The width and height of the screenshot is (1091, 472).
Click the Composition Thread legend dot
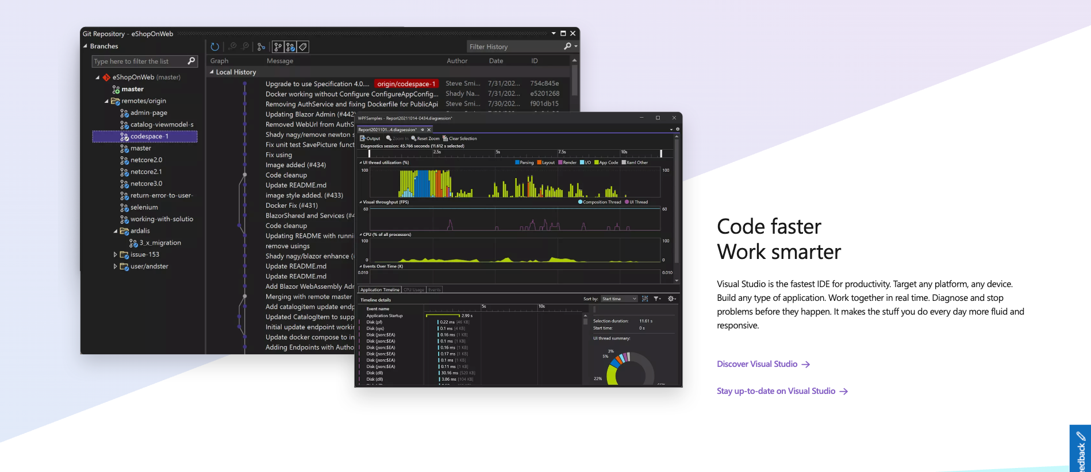point(580,202)
